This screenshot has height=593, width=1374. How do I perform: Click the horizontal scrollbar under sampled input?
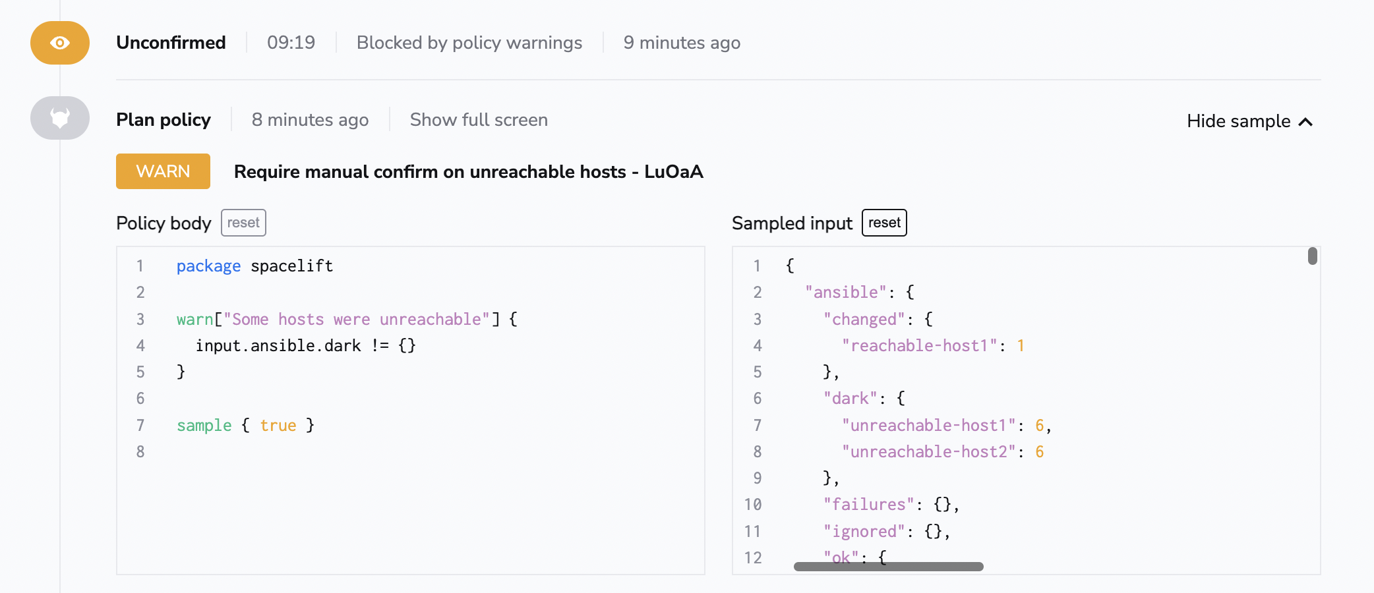tap(888, 565)
